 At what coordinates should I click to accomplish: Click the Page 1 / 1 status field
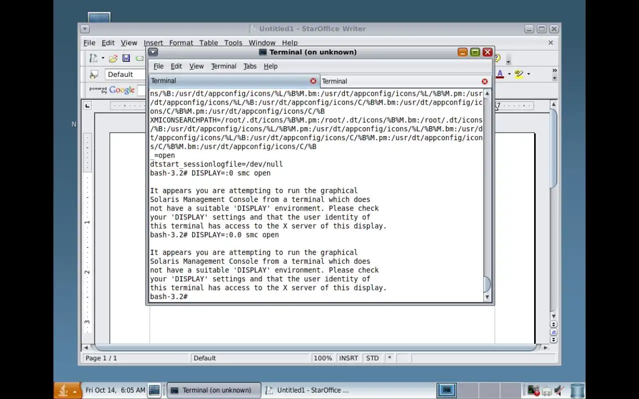(136, 358)
